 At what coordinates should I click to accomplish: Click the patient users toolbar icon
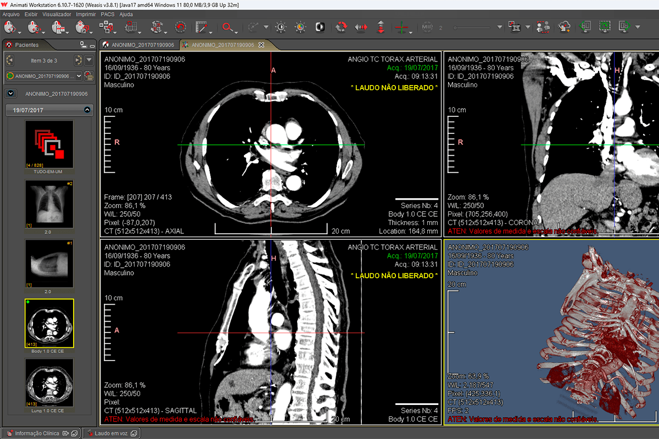pyautogui.click(x=543, y=26)
